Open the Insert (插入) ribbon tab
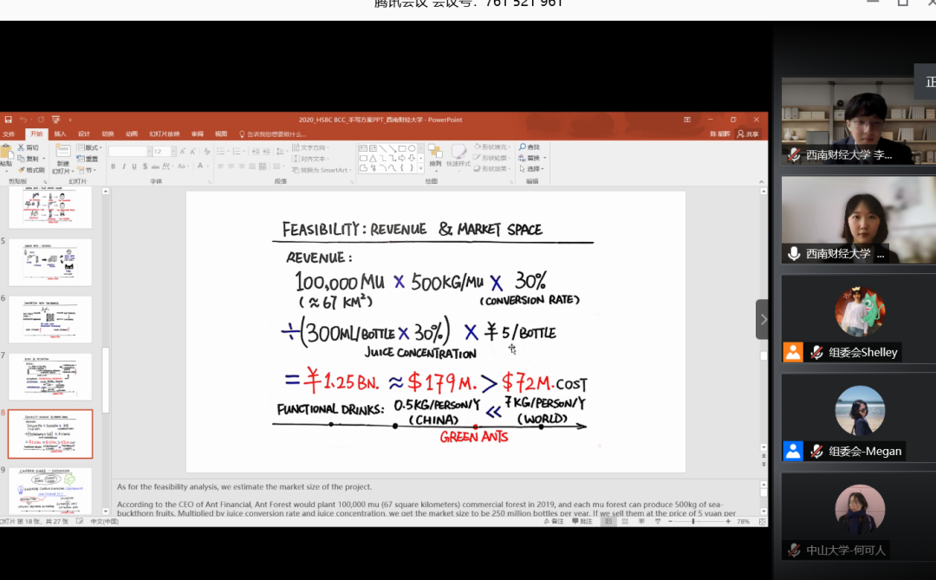 [60, 134]
